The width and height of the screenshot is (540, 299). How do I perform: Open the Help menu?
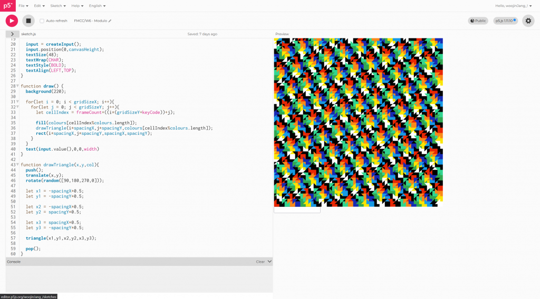point(78,6)
